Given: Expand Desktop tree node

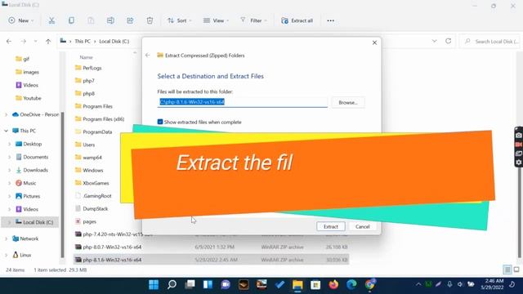Looking at the screenshot, I should click(x=9, y=144).
